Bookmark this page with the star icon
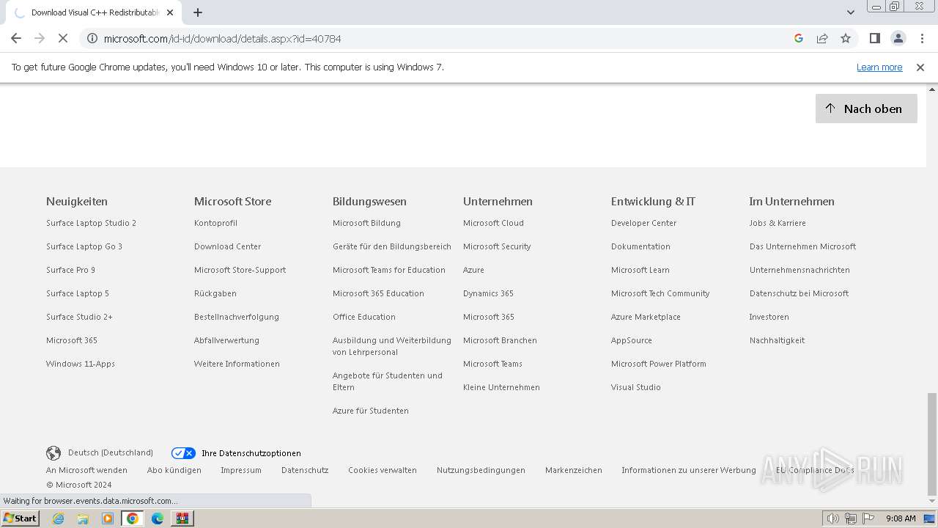 [x=846, y=38]
